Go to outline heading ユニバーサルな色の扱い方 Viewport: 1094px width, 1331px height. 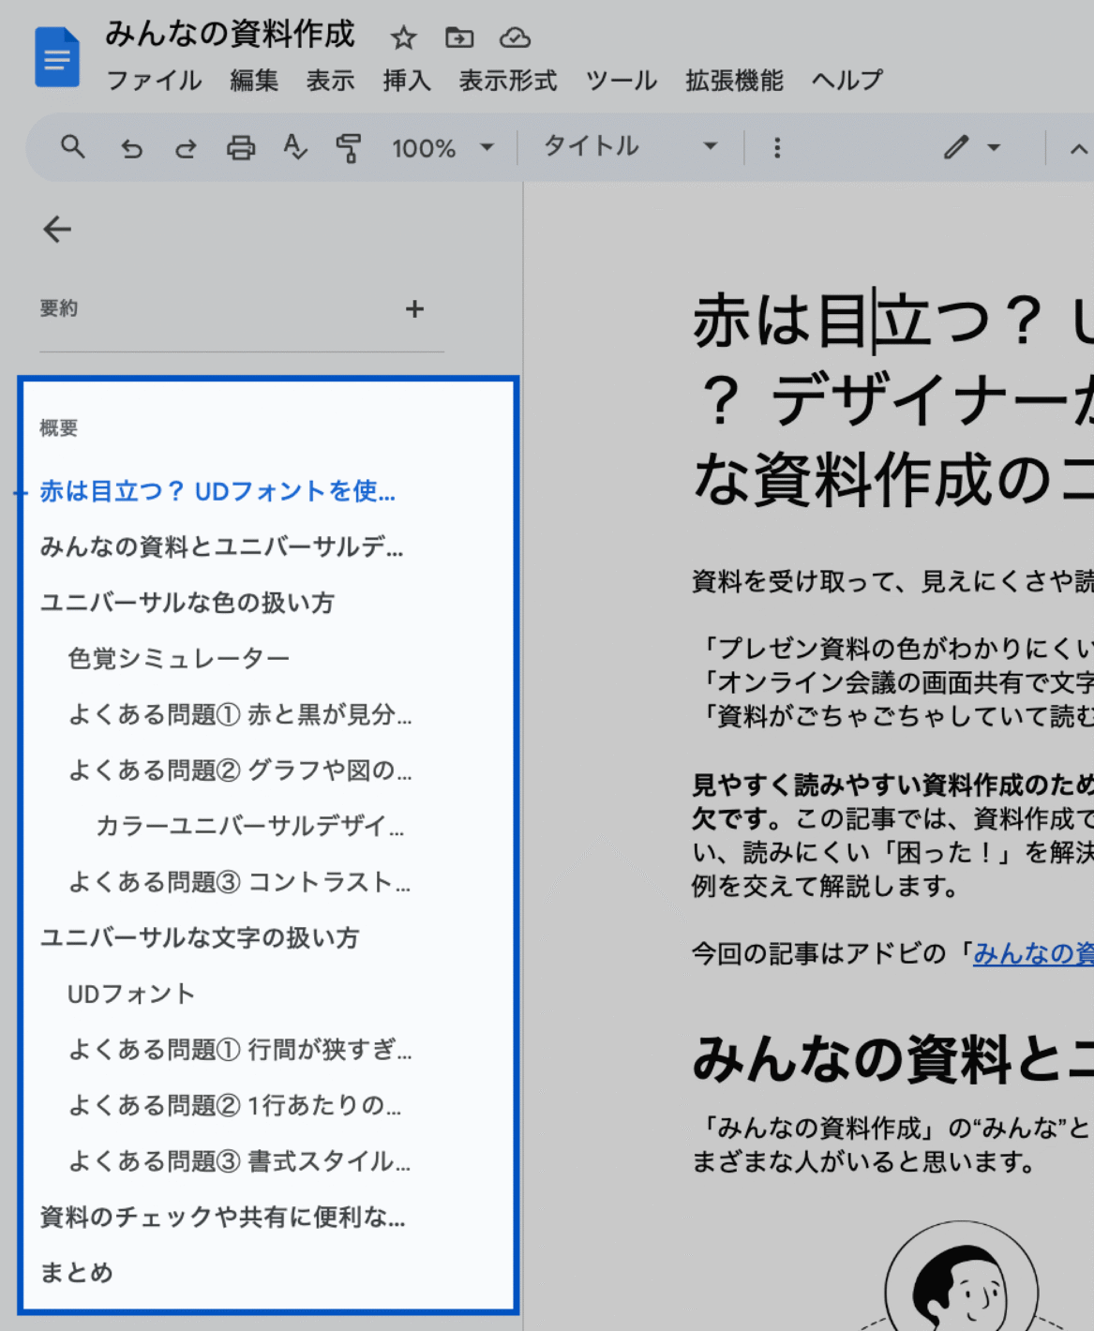[187, 603]
